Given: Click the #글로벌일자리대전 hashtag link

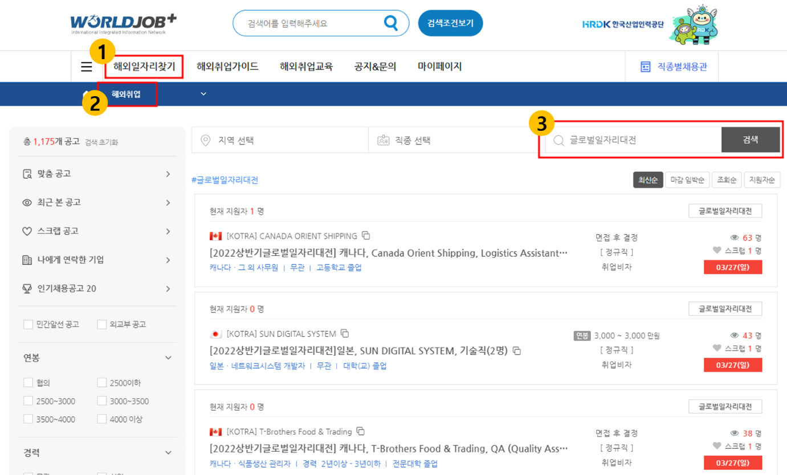Looking at the screenshot, I should pos(225,180).
